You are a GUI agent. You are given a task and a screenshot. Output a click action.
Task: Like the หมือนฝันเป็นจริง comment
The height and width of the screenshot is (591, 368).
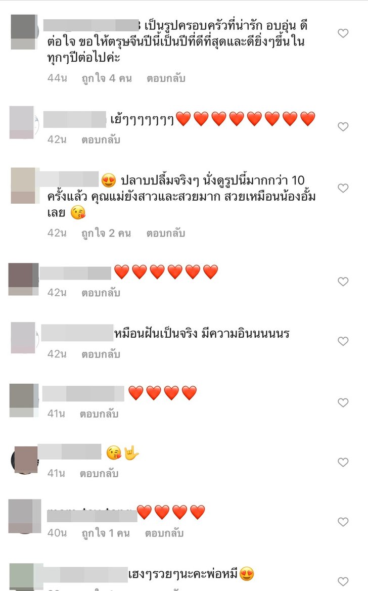click(x=343, y=341)
